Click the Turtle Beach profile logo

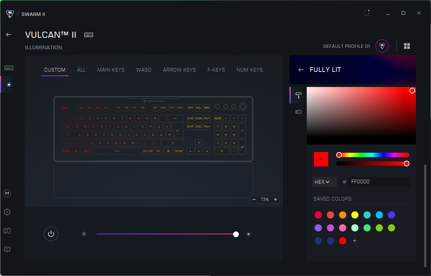click(382, 46)
